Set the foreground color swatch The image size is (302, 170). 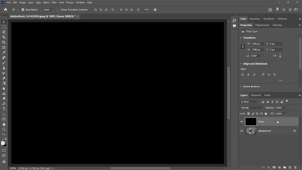[3, 143]
